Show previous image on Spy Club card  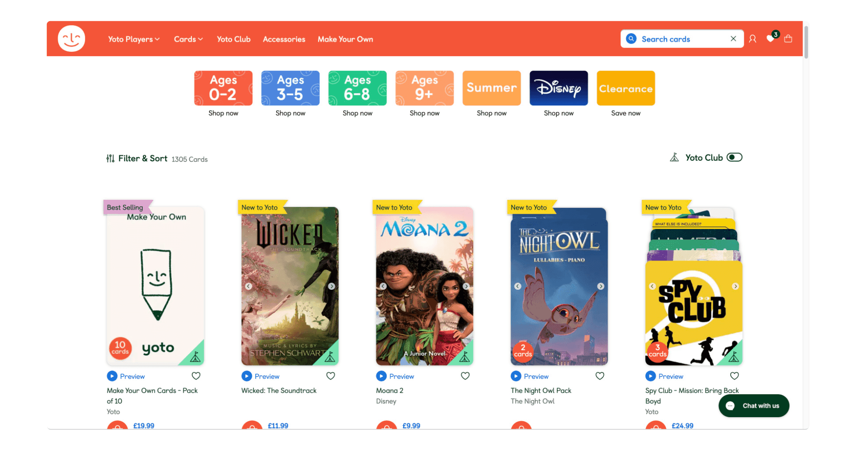(652, 286)
